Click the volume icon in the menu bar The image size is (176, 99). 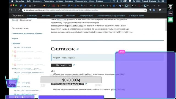(x=117, y=1)
